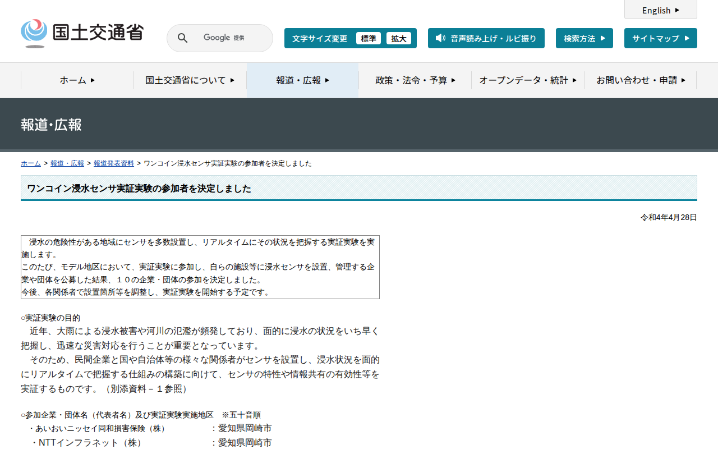
Task: Click the 国土交通省 logo emblem
Action: 34,33
